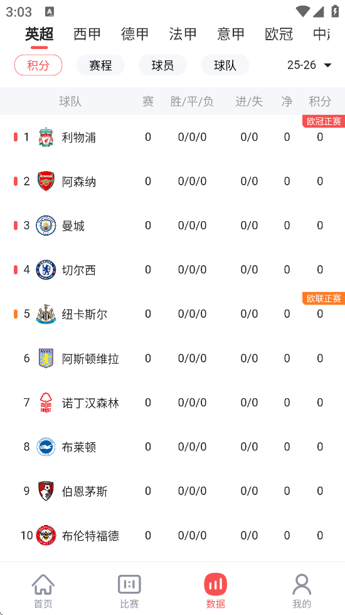
Task: Tap the Newcastle club crest
Action: (x=46, y=313)
